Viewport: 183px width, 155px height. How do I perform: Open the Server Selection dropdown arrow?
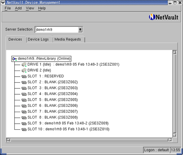tap(80, 29)
